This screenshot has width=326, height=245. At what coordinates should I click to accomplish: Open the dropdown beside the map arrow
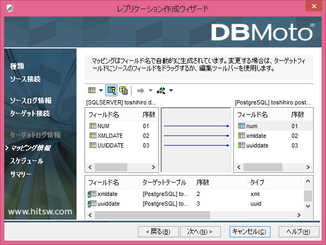(x=150, y=90)
